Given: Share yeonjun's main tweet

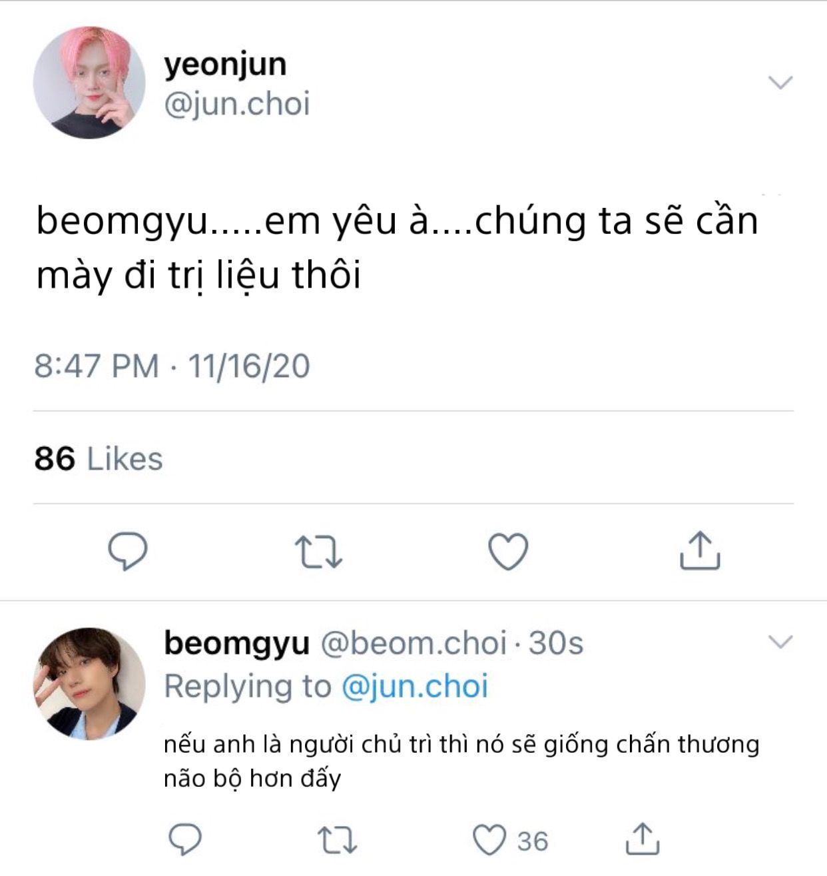Looking at the screenshot, I should point(700,550).
